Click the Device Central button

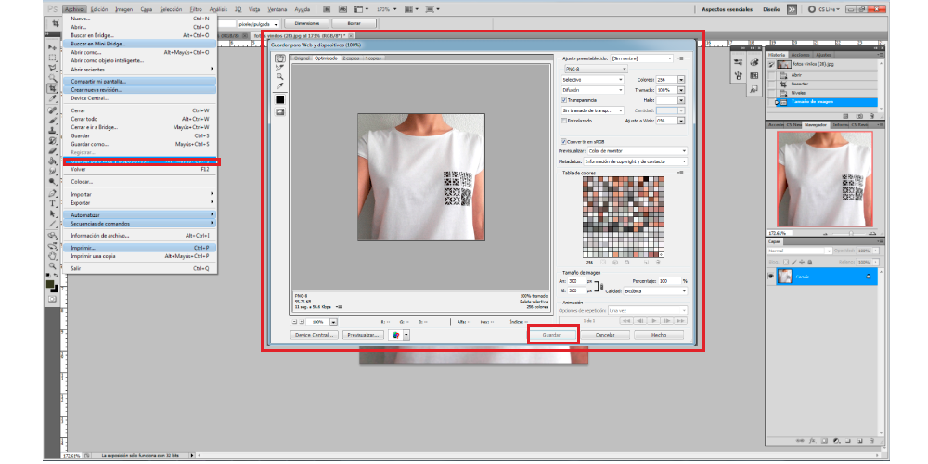click(315, 335)
